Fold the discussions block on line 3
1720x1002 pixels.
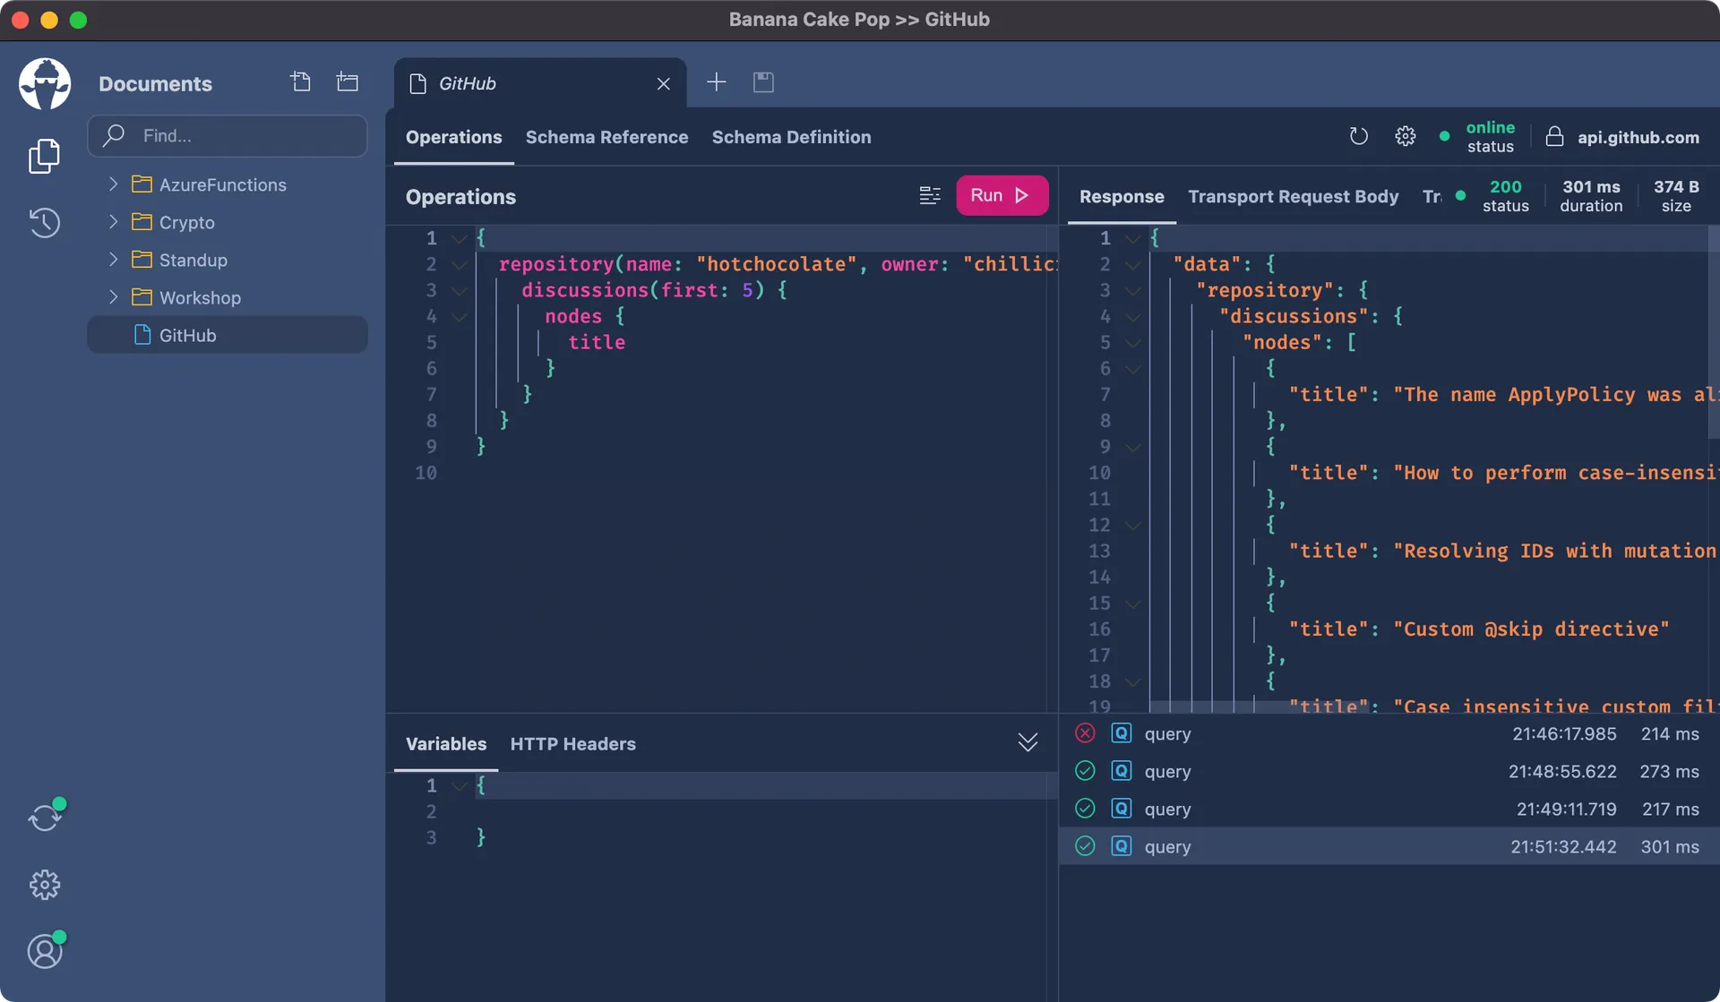459,290
